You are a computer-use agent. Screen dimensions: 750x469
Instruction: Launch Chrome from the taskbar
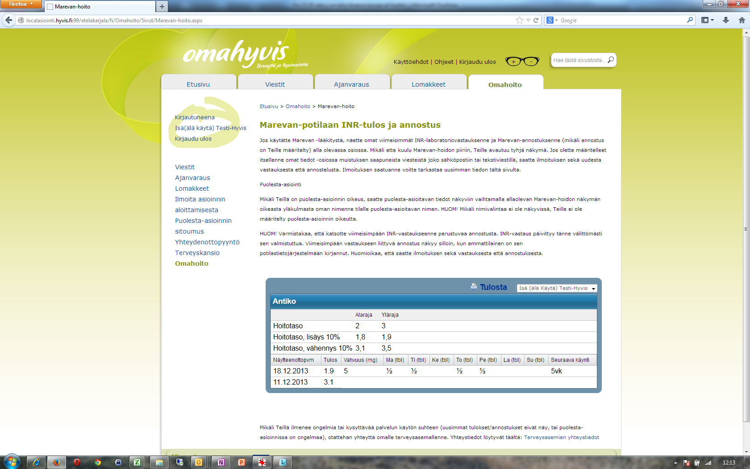[x=98, y=462]
